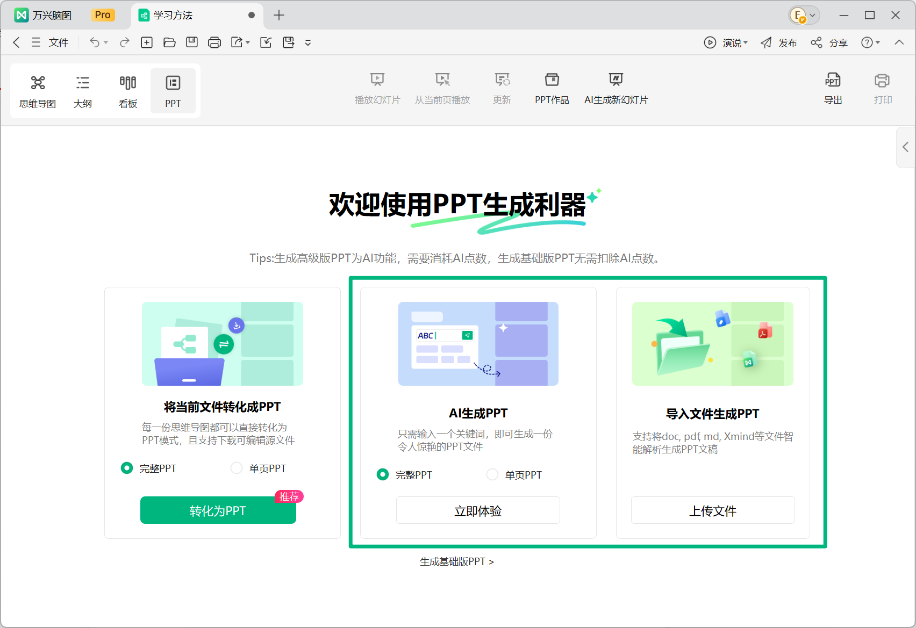Switch to 思维导图 view

coord(38,91)
